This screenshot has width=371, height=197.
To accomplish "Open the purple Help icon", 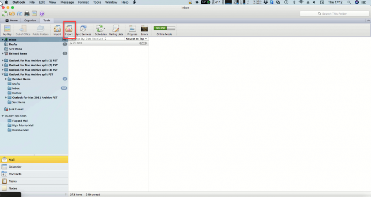I will [42, 14].
